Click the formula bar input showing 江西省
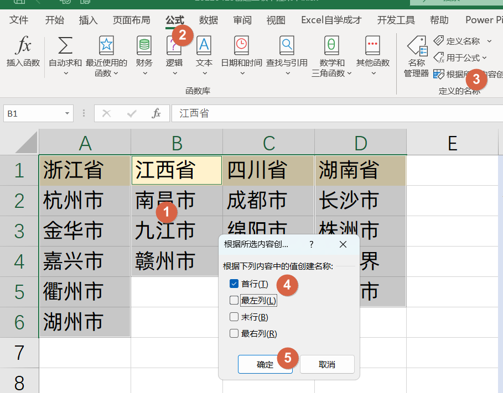503x393 pixels. (337, 113)
